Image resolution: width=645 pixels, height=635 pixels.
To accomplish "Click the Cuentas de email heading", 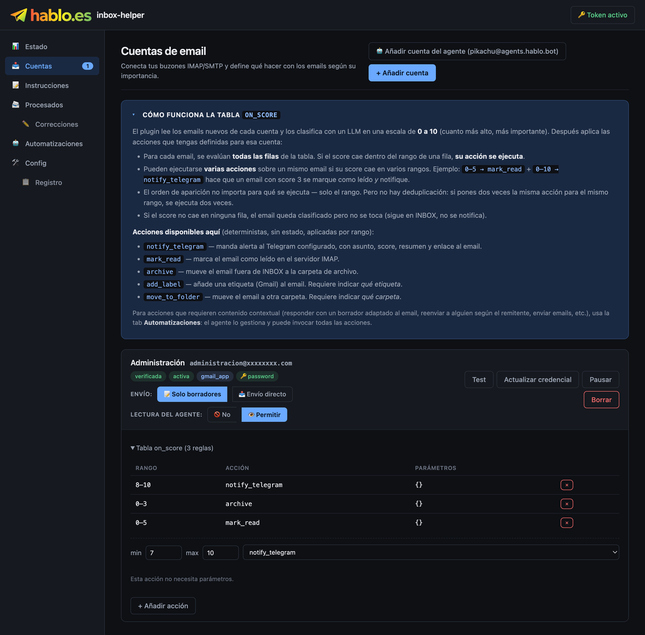I will pyautogui.click(x=163, y=51).
